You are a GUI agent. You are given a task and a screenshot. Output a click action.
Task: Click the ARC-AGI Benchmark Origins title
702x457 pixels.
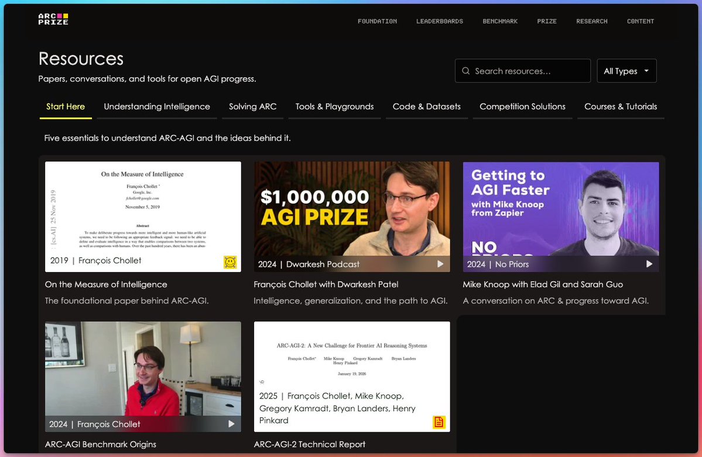(x=101, y=444)
